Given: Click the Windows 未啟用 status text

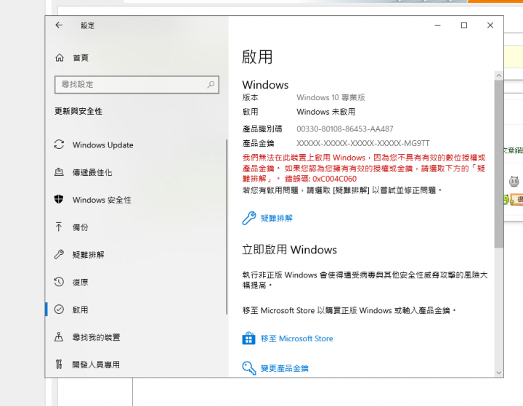Looking at the screenshot, I should pyautogui.click(x=326, y=112).
